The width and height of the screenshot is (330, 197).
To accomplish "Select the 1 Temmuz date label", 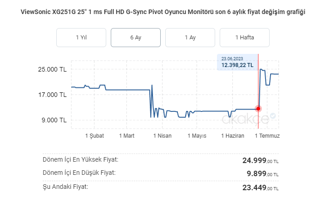I will pos(267,136).
